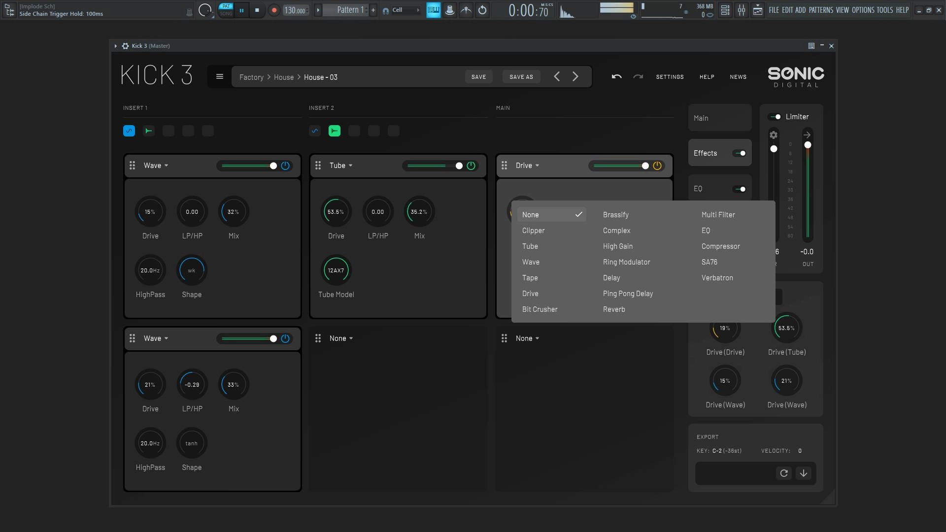Click the Insert 2 green play slot icon
The width and height of the screenshot is (946, 532).
tap(335, 131)
